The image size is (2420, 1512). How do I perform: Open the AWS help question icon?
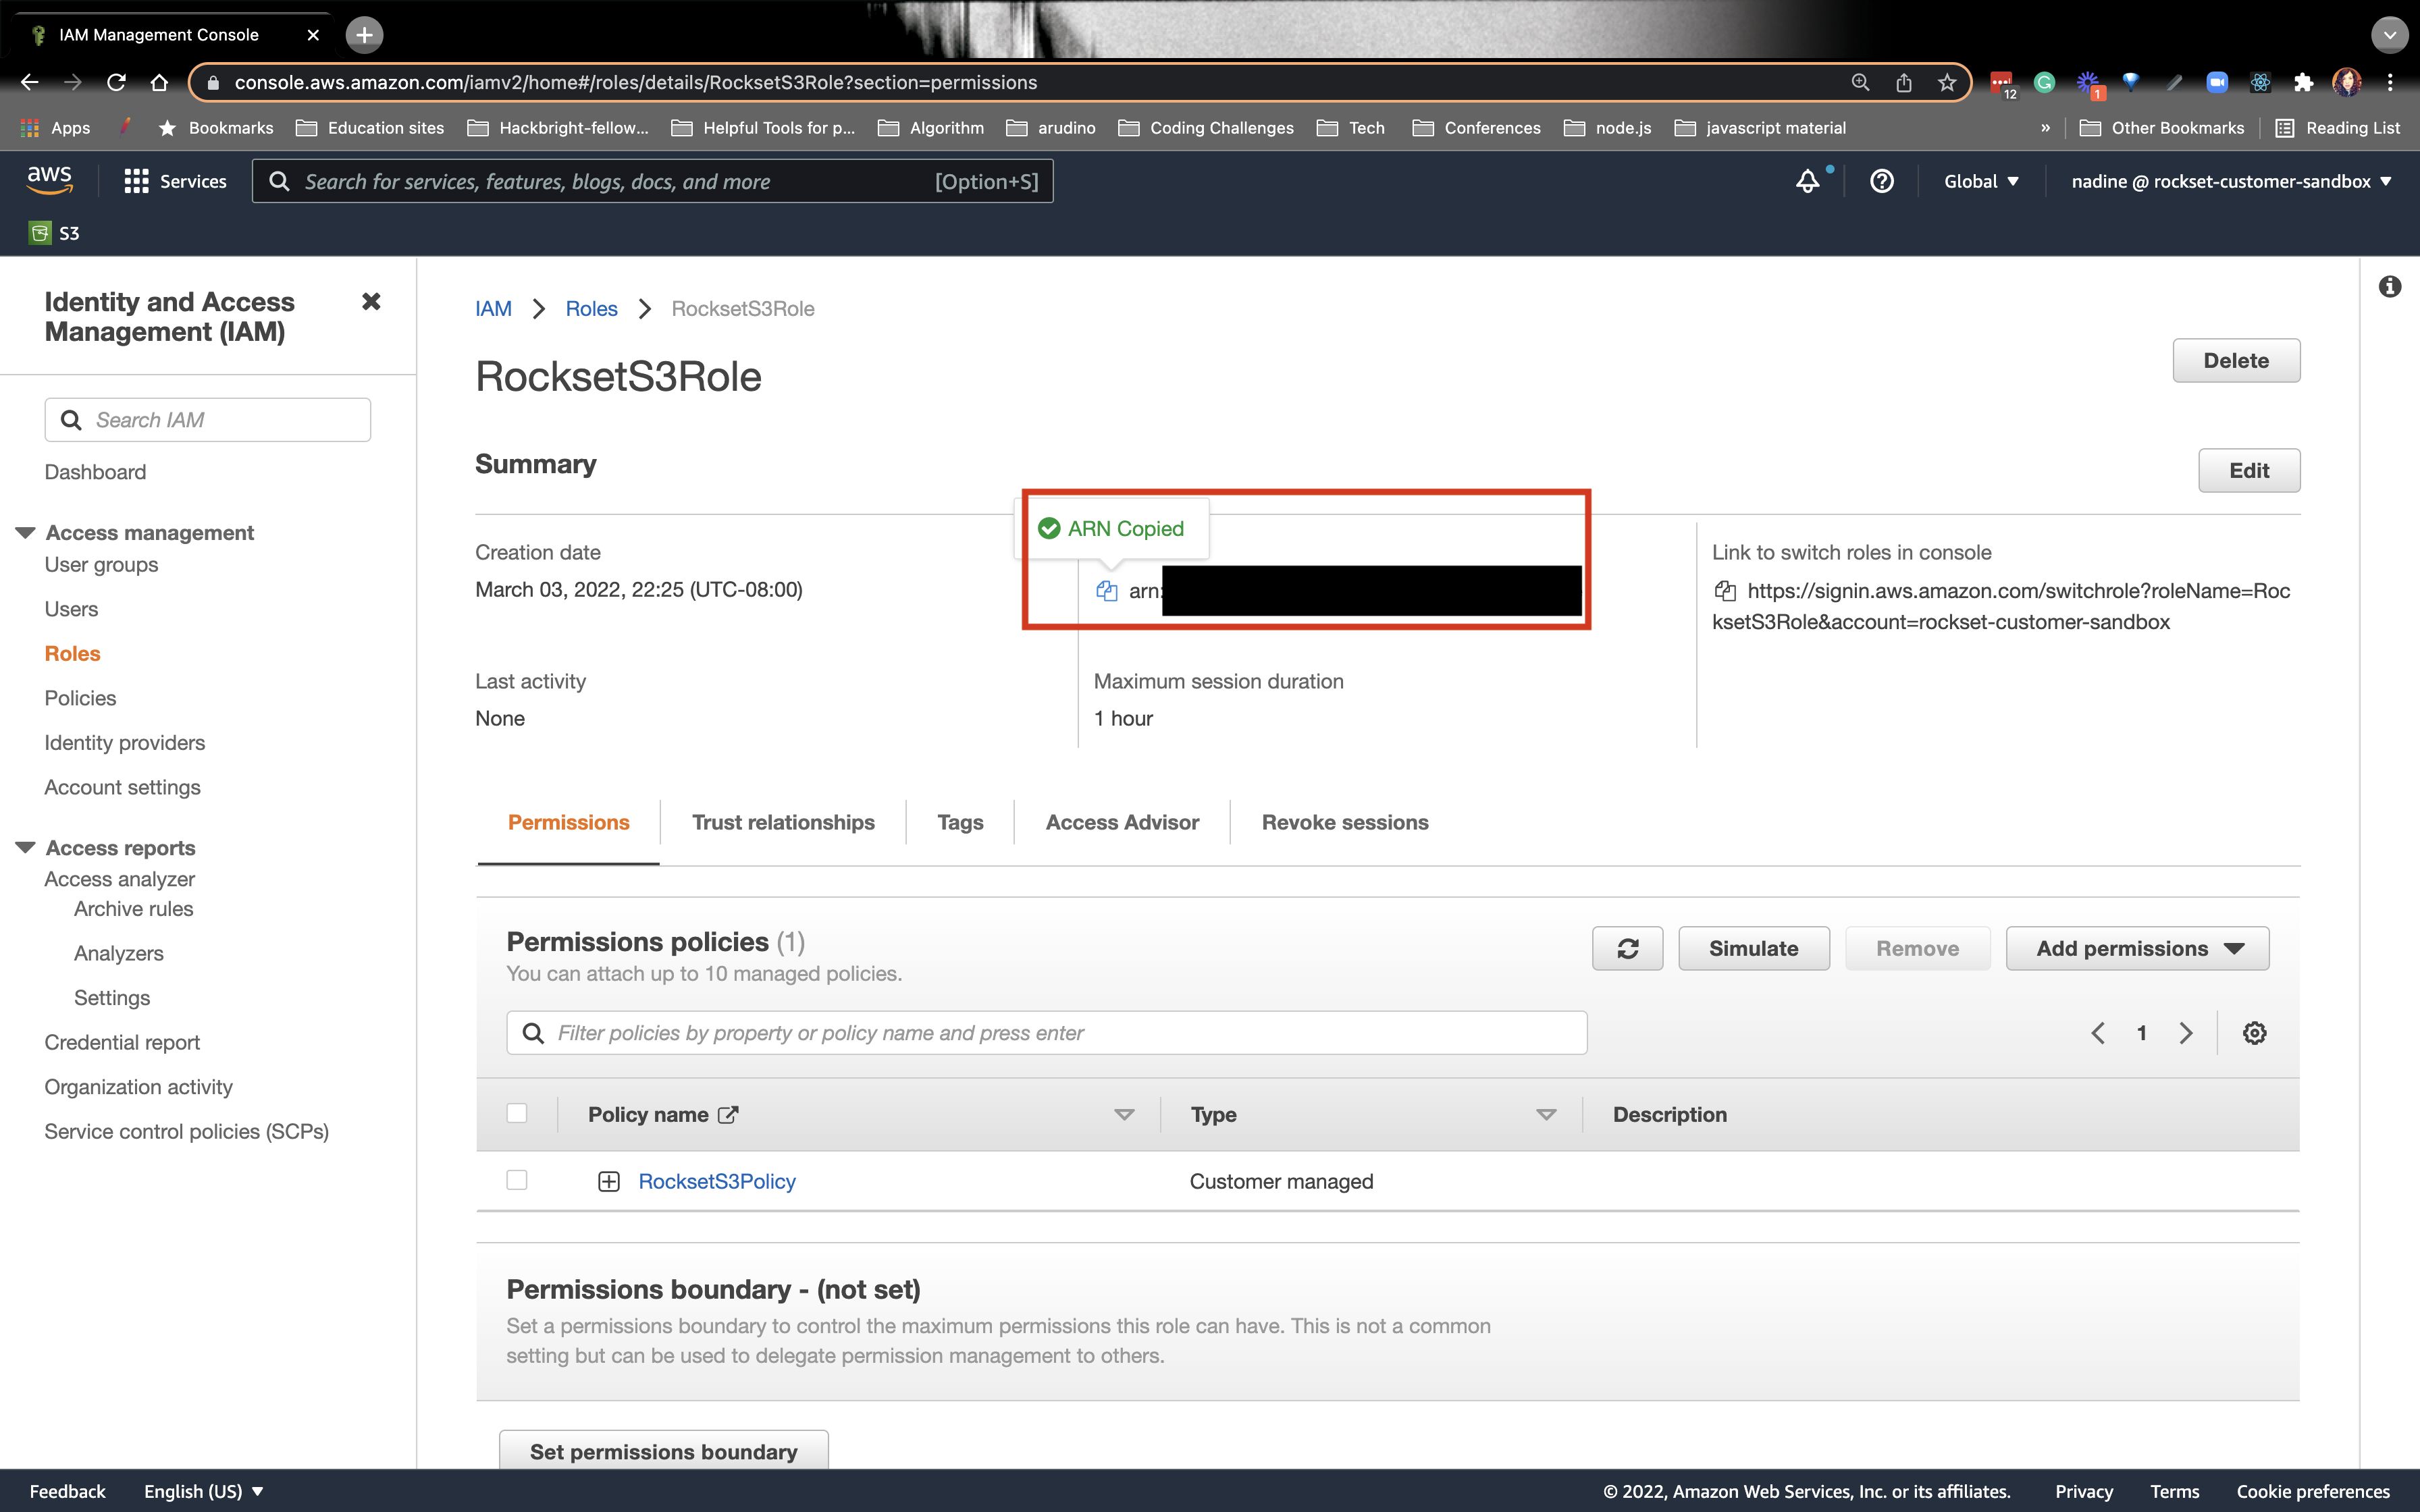click(x=1882, y=181)
